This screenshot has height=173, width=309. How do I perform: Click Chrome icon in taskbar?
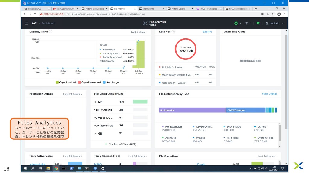click(x=56, y=168)
